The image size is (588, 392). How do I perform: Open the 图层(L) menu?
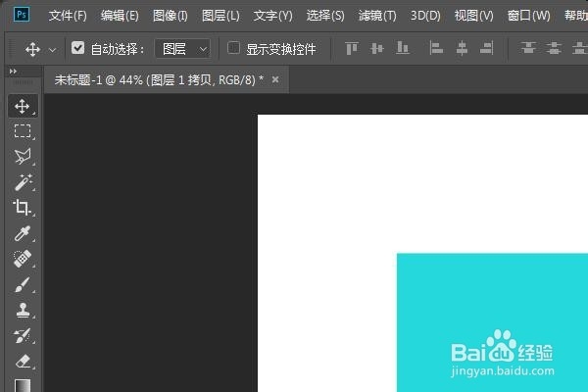[x=220, y=16]
